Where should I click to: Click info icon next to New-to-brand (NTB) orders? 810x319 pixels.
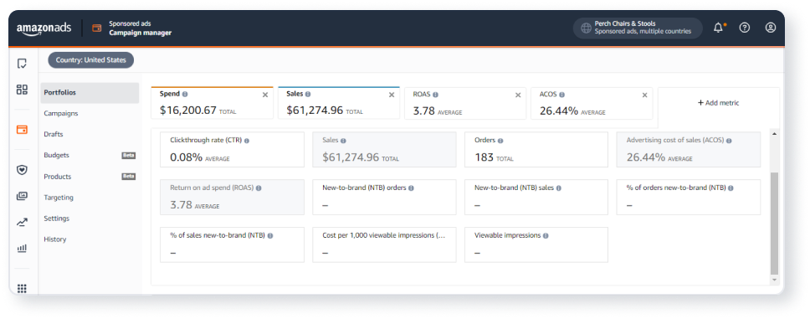411,188
